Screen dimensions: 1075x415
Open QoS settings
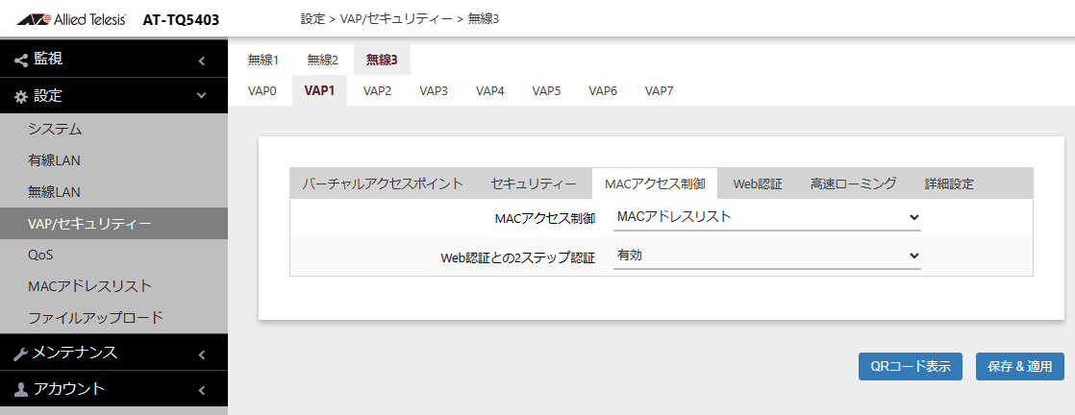coord(113,255)
